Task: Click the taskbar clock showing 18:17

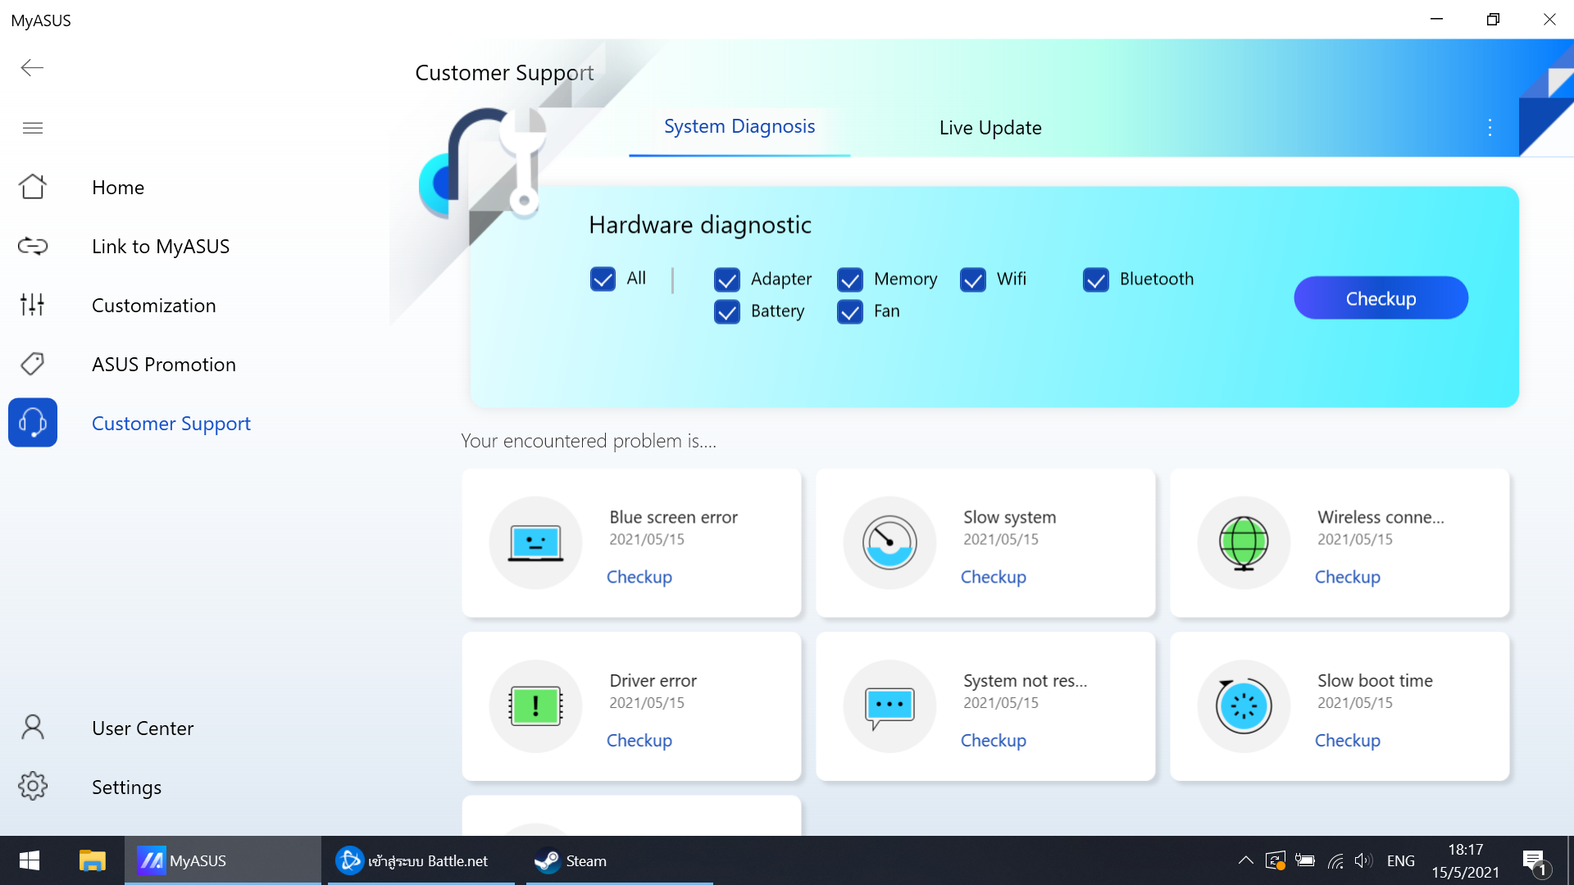Action: click(1465, 860)
